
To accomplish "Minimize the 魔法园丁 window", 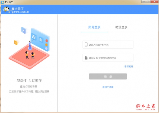I will [144, 2].
